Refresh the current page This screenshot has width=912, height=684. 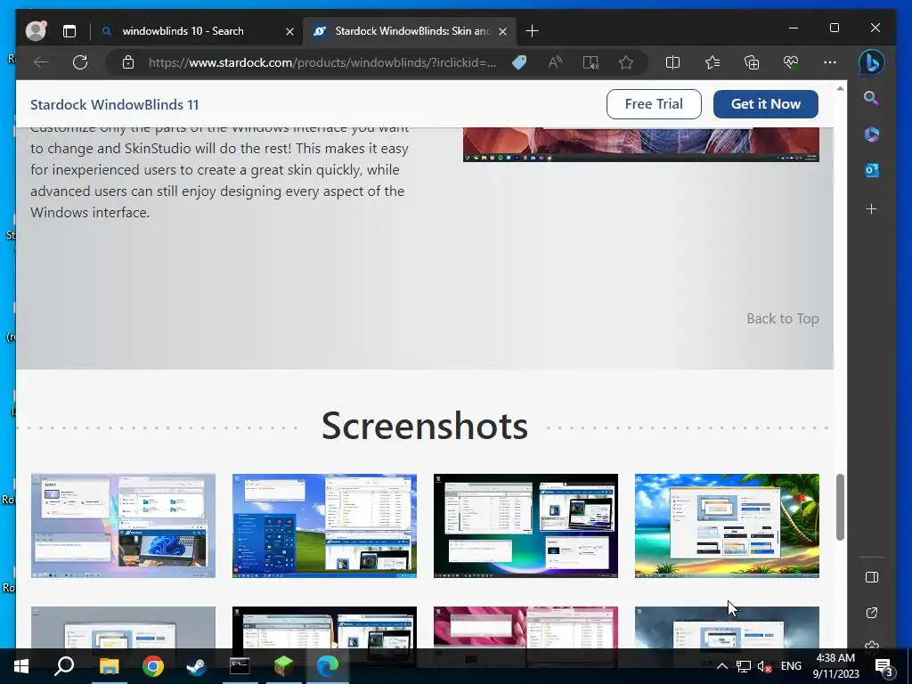coord(80,62)
